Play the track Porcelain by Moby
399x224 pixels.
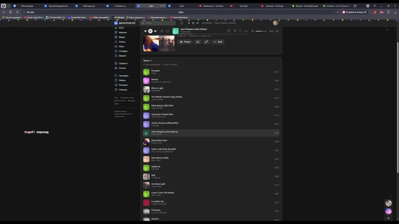pyautogui.click(x=211, y=72)
